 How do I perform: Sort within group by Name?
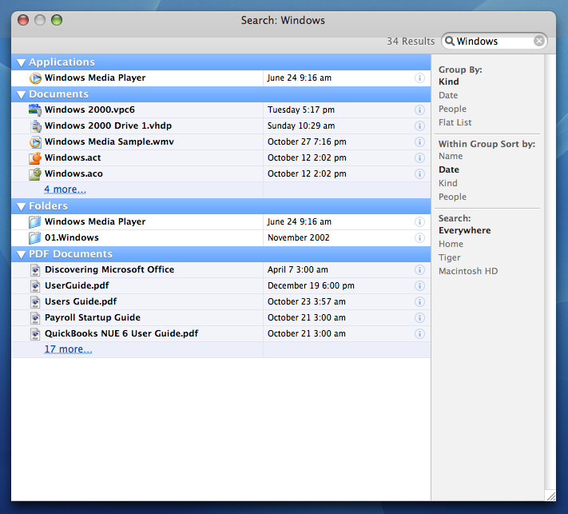point(451,157)
